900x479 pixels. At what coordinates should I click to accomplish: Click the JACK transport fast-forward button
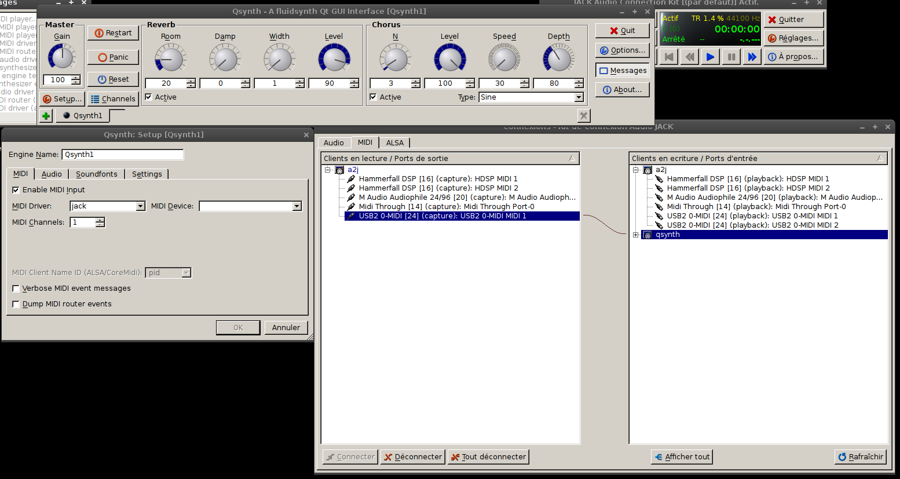[x=751, y=57]
